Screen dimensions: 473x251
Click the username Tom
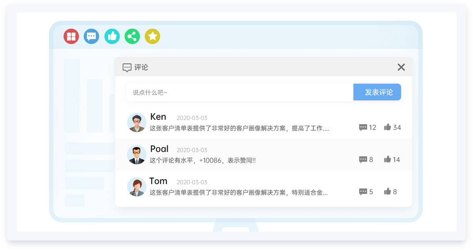pos(158,181)
